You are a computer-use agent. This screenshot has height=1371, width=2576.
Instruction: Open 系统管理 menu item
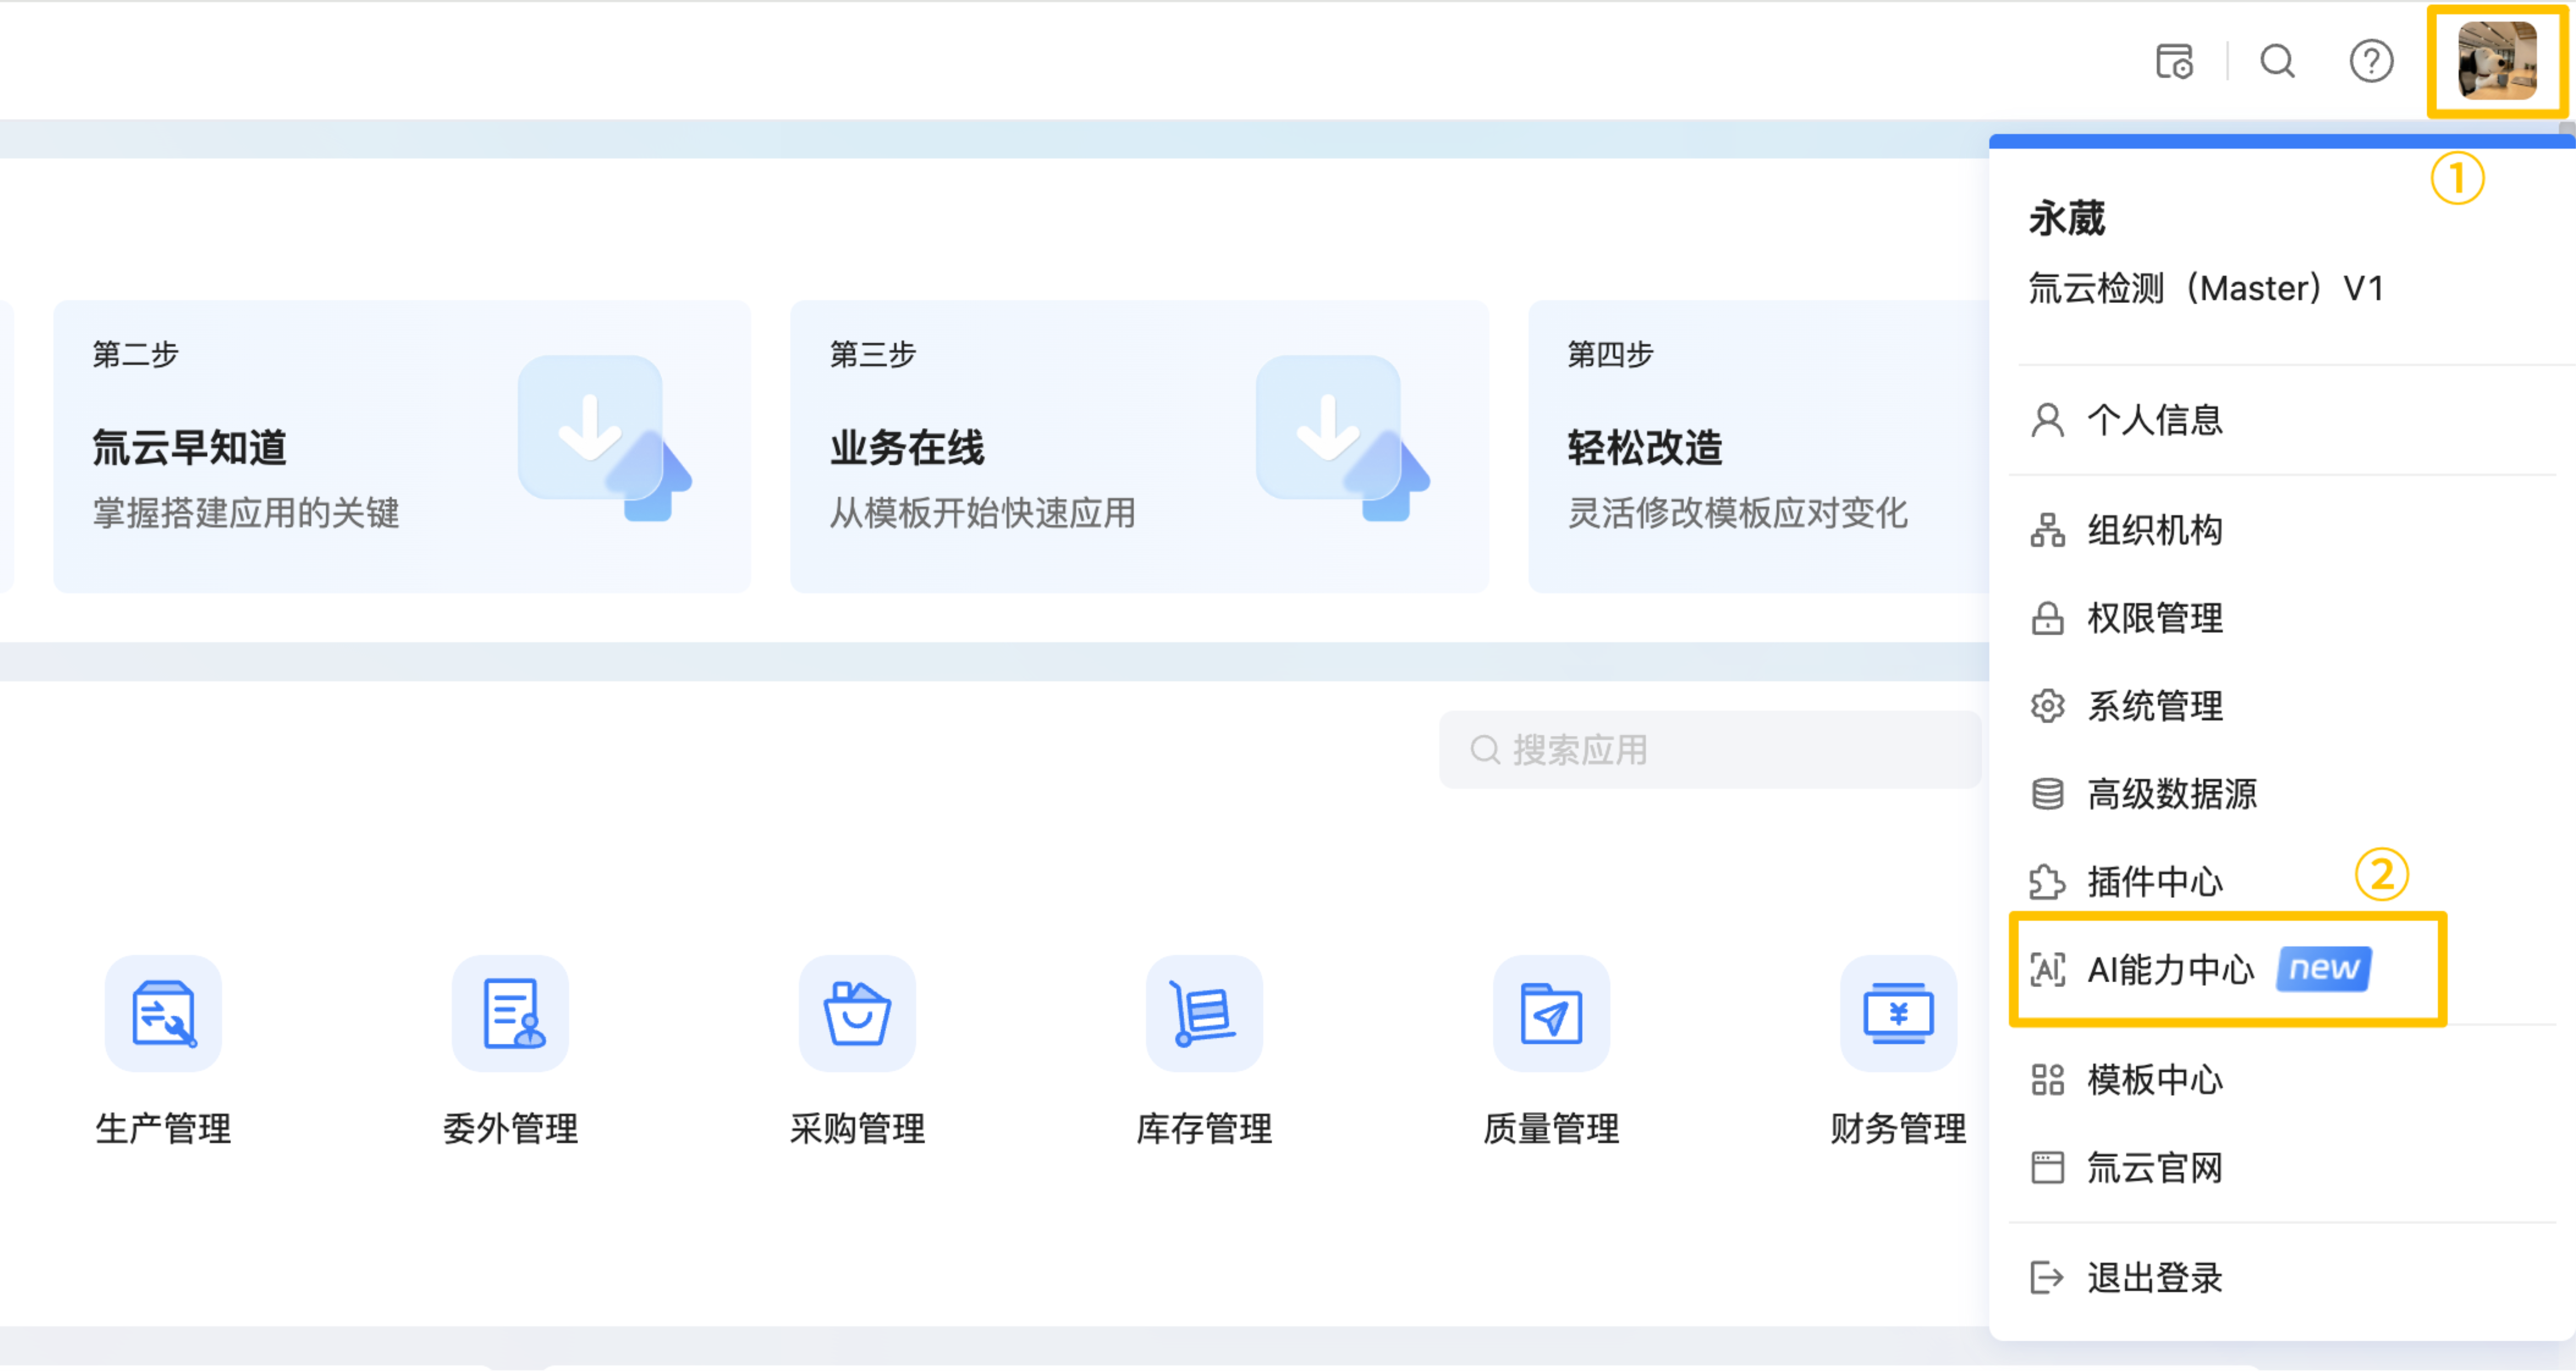(x=2154, y=706)
